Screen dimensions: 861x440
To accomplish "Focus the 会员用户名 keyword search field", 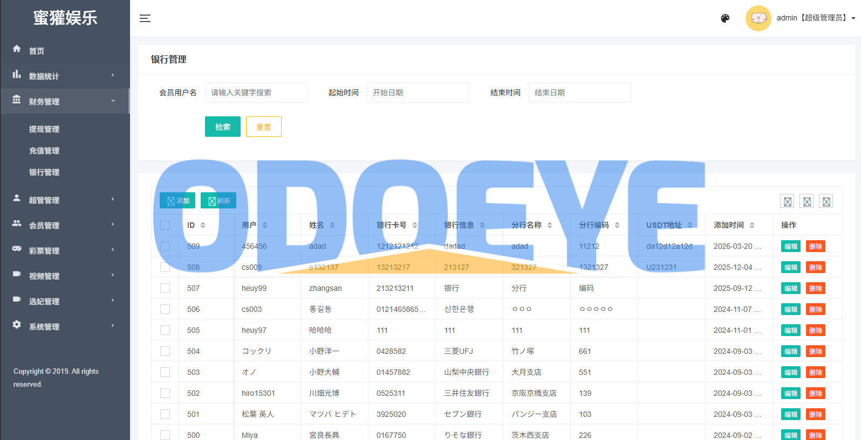I will 256,93.
